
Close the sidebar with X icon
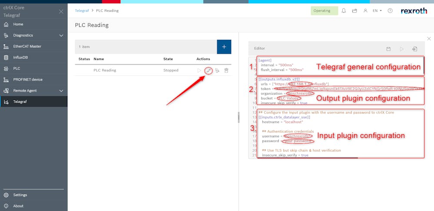61,12
